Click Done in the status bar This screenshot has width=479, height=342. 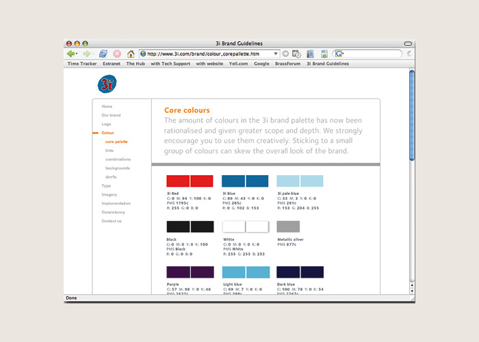(71, 298)
